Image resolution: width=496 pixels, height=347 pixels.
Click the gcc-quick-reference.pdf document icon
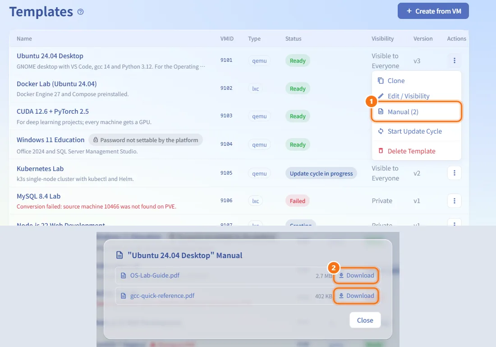(x=124, y=296)
